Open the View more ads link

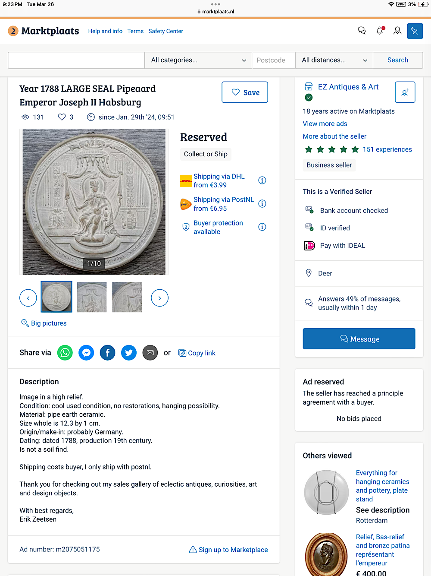325,123
